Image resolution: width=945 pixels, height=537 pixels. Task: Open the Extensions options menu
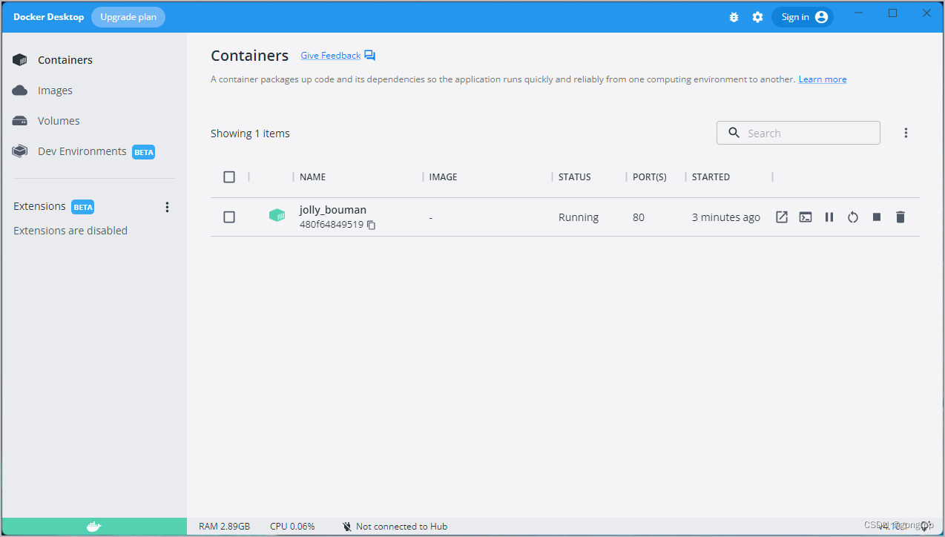click(167, 207)
